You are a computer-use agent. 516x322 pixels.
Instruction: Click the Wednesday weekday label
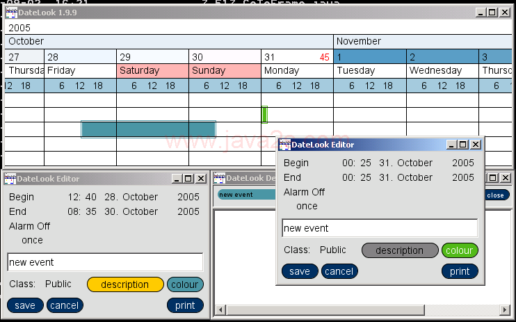coord(436,70)
